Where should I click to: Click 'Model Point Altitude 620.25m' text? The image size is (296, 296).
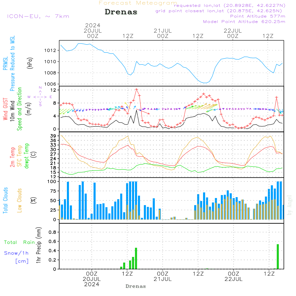pyautogui.click(x=244, y=22)
